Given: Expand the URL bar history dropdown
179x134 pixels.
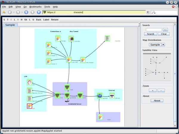Looking at the screenshot, I should coord(148,12).
